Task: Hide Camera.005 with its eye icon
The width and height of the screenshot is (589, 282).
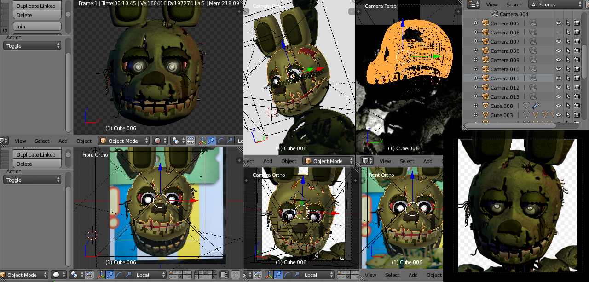Action: coord(559,23)
